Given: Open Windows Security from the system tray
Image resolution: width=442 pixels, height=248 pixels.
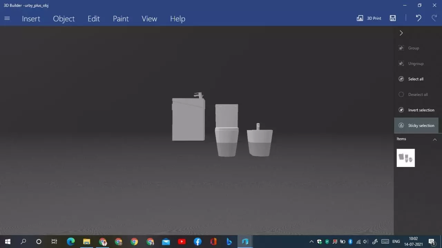Looking at the screenshot, I should coord(319,241).
